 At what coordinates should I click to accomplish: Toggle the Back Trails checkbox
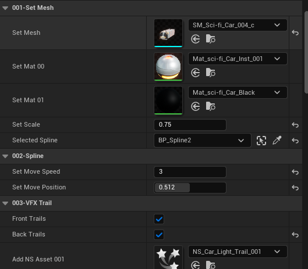(x=159, y=235)
